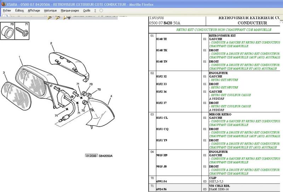This screenshot has height=192, width=283.
Task: Select part number 8151 CQ
Action: pyautogui.click(x=162, y=129)
